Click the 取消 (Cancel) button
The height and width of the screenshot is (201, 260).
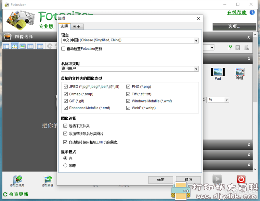[x=188, y=180]
